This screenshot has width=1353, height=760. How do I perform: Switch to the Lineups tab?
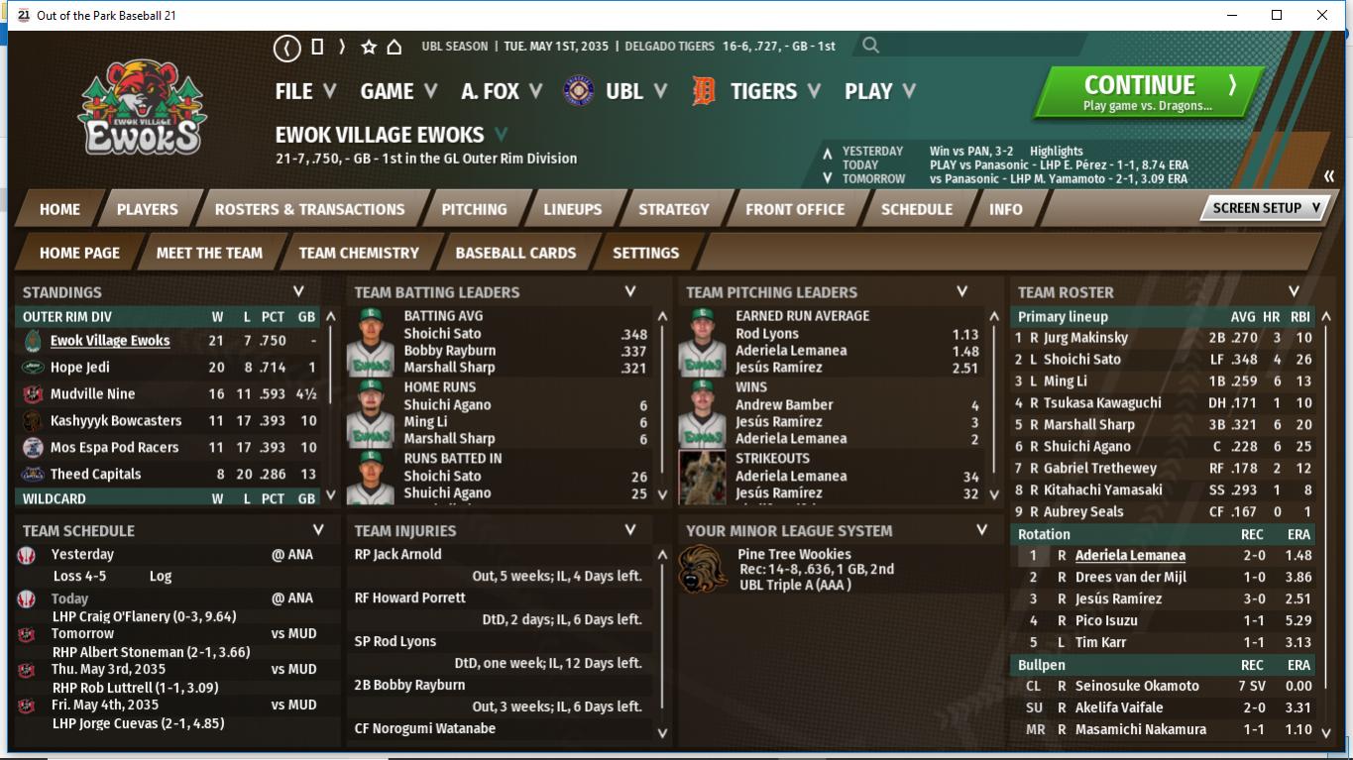tap(573, 209)
